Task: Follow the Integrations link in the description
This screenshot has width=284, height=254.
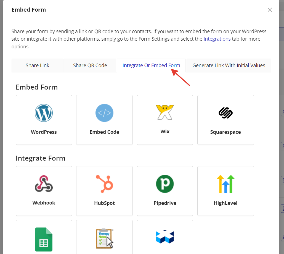Action: [217, 39]
